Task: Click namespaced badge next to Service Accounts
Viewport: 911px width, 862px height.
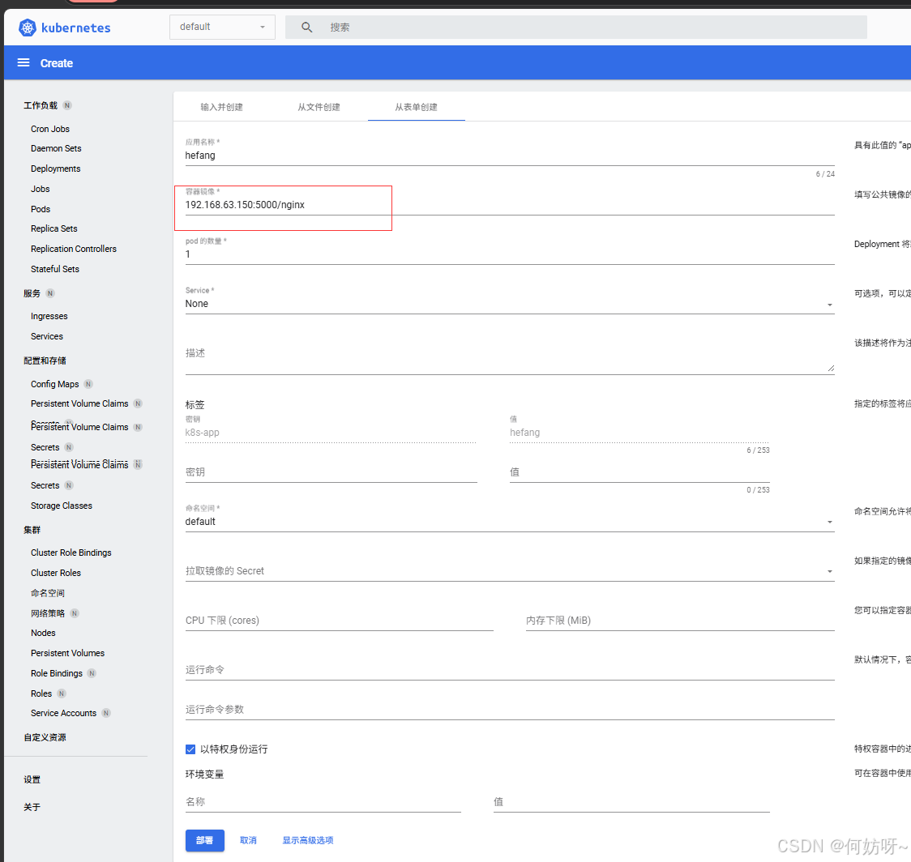Action: point(105,713)
